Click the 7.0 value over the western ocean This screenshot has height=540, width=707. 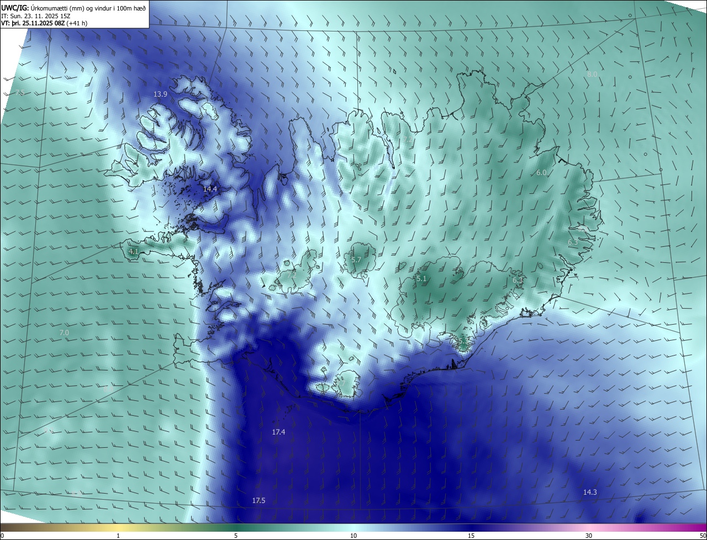coord(64,332)
